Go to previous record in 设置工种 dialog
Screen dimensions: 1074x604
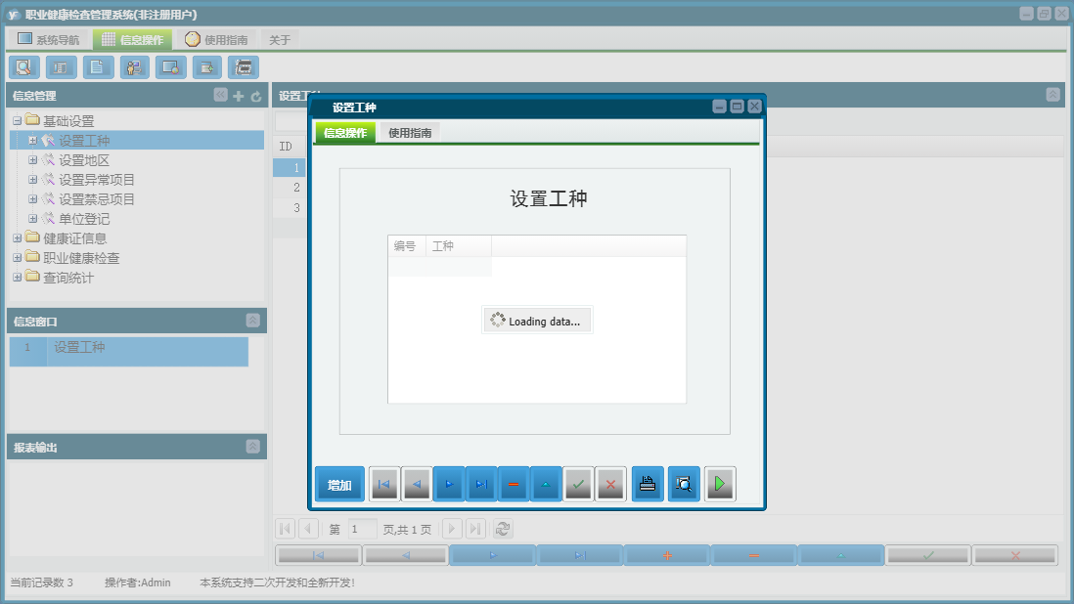[417, 485]
